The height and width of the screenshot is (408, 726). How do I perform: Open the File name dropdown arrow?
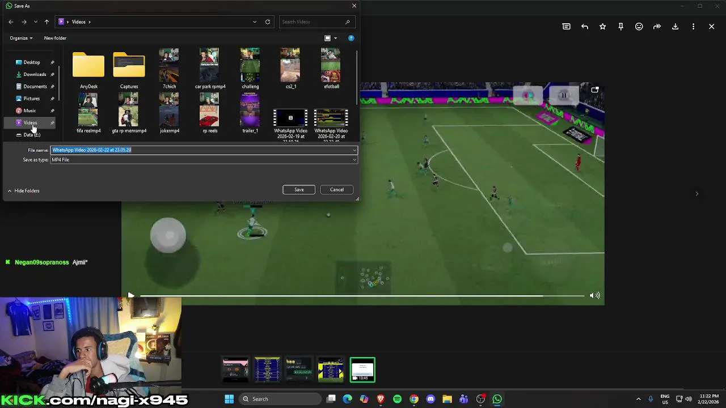pos(354,150)
